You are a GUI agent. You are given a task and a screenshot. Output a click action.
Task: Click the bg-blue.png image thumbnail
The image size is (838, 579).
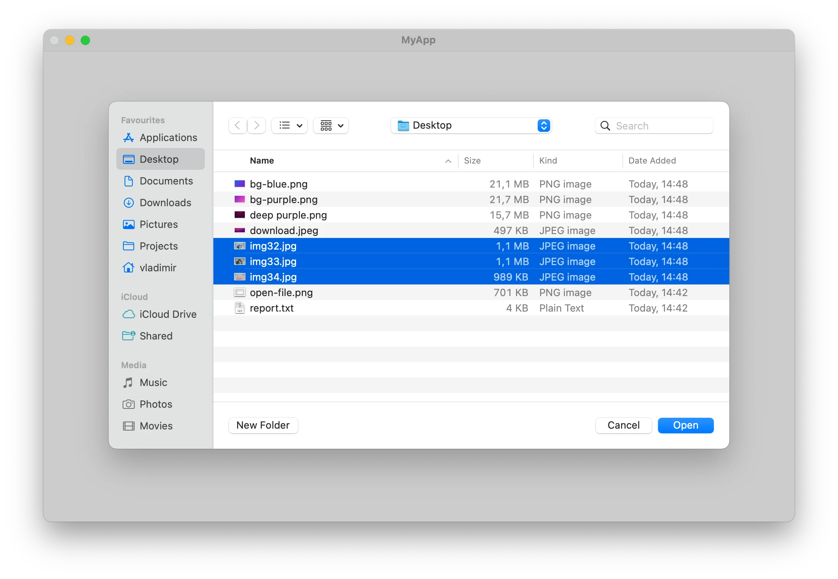tap(239, 184)
